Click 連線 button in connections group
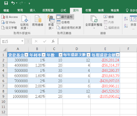Image resolution: width=137 pixels, height=116 pixels. [x=109, y=17]
